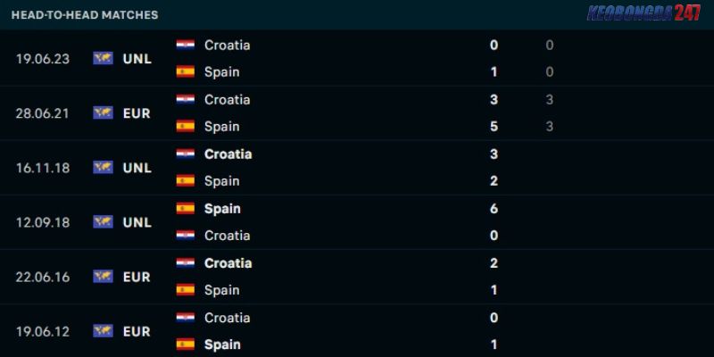This screenshot has height=357, width=714.
Task: Open the UNL label for 12.09.18
Action: (x=137, y=222)
